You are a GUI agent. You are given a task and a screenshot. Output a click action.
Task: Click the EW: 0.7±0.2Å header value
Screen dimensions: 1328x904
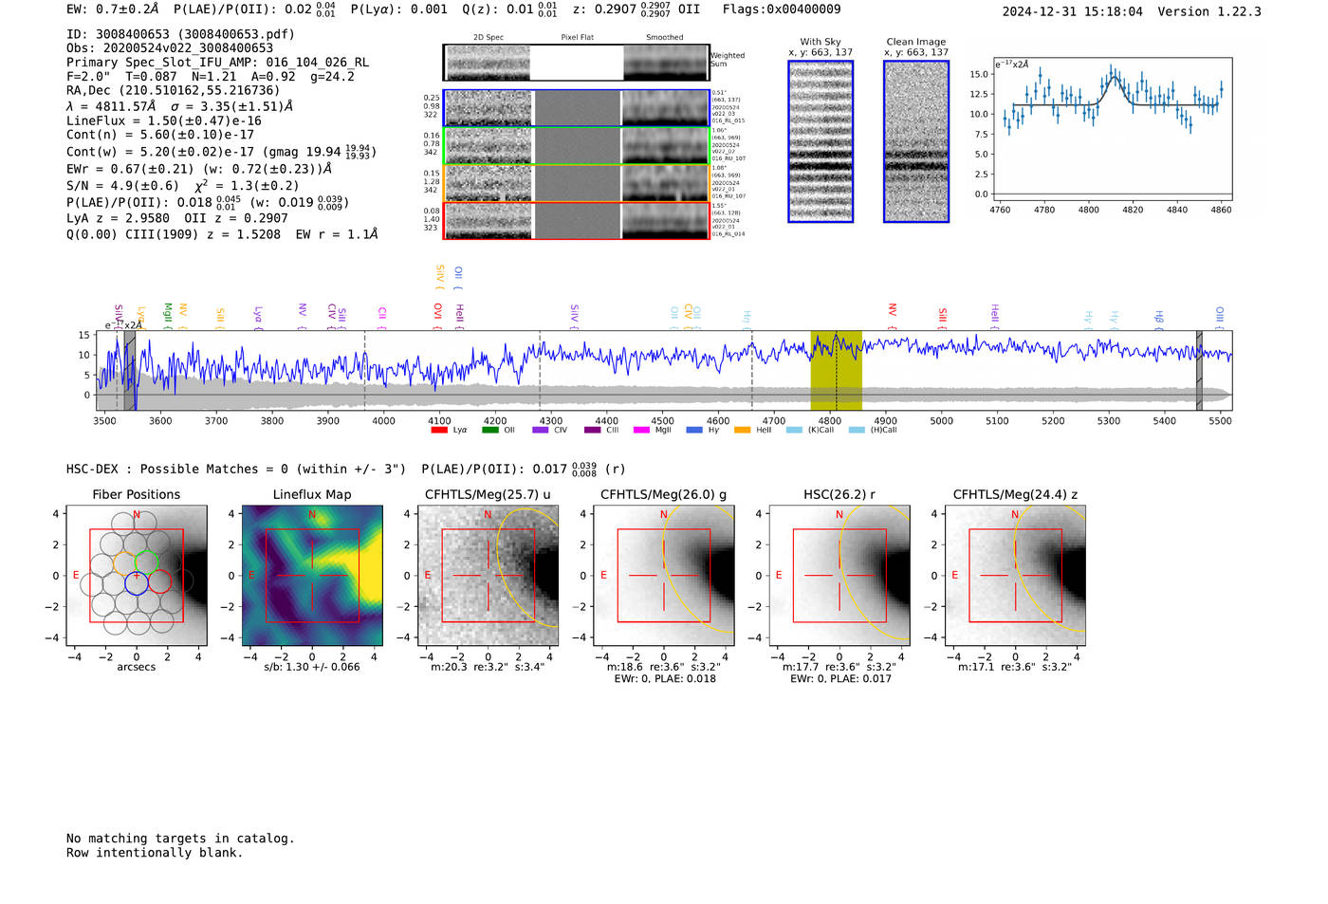pos(113,9)
